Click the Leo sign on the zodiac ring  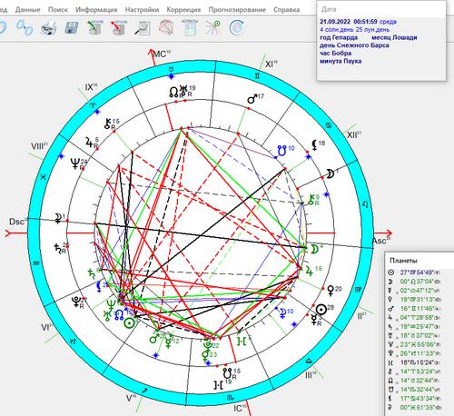pyautogui.click(x=365, y=204)
